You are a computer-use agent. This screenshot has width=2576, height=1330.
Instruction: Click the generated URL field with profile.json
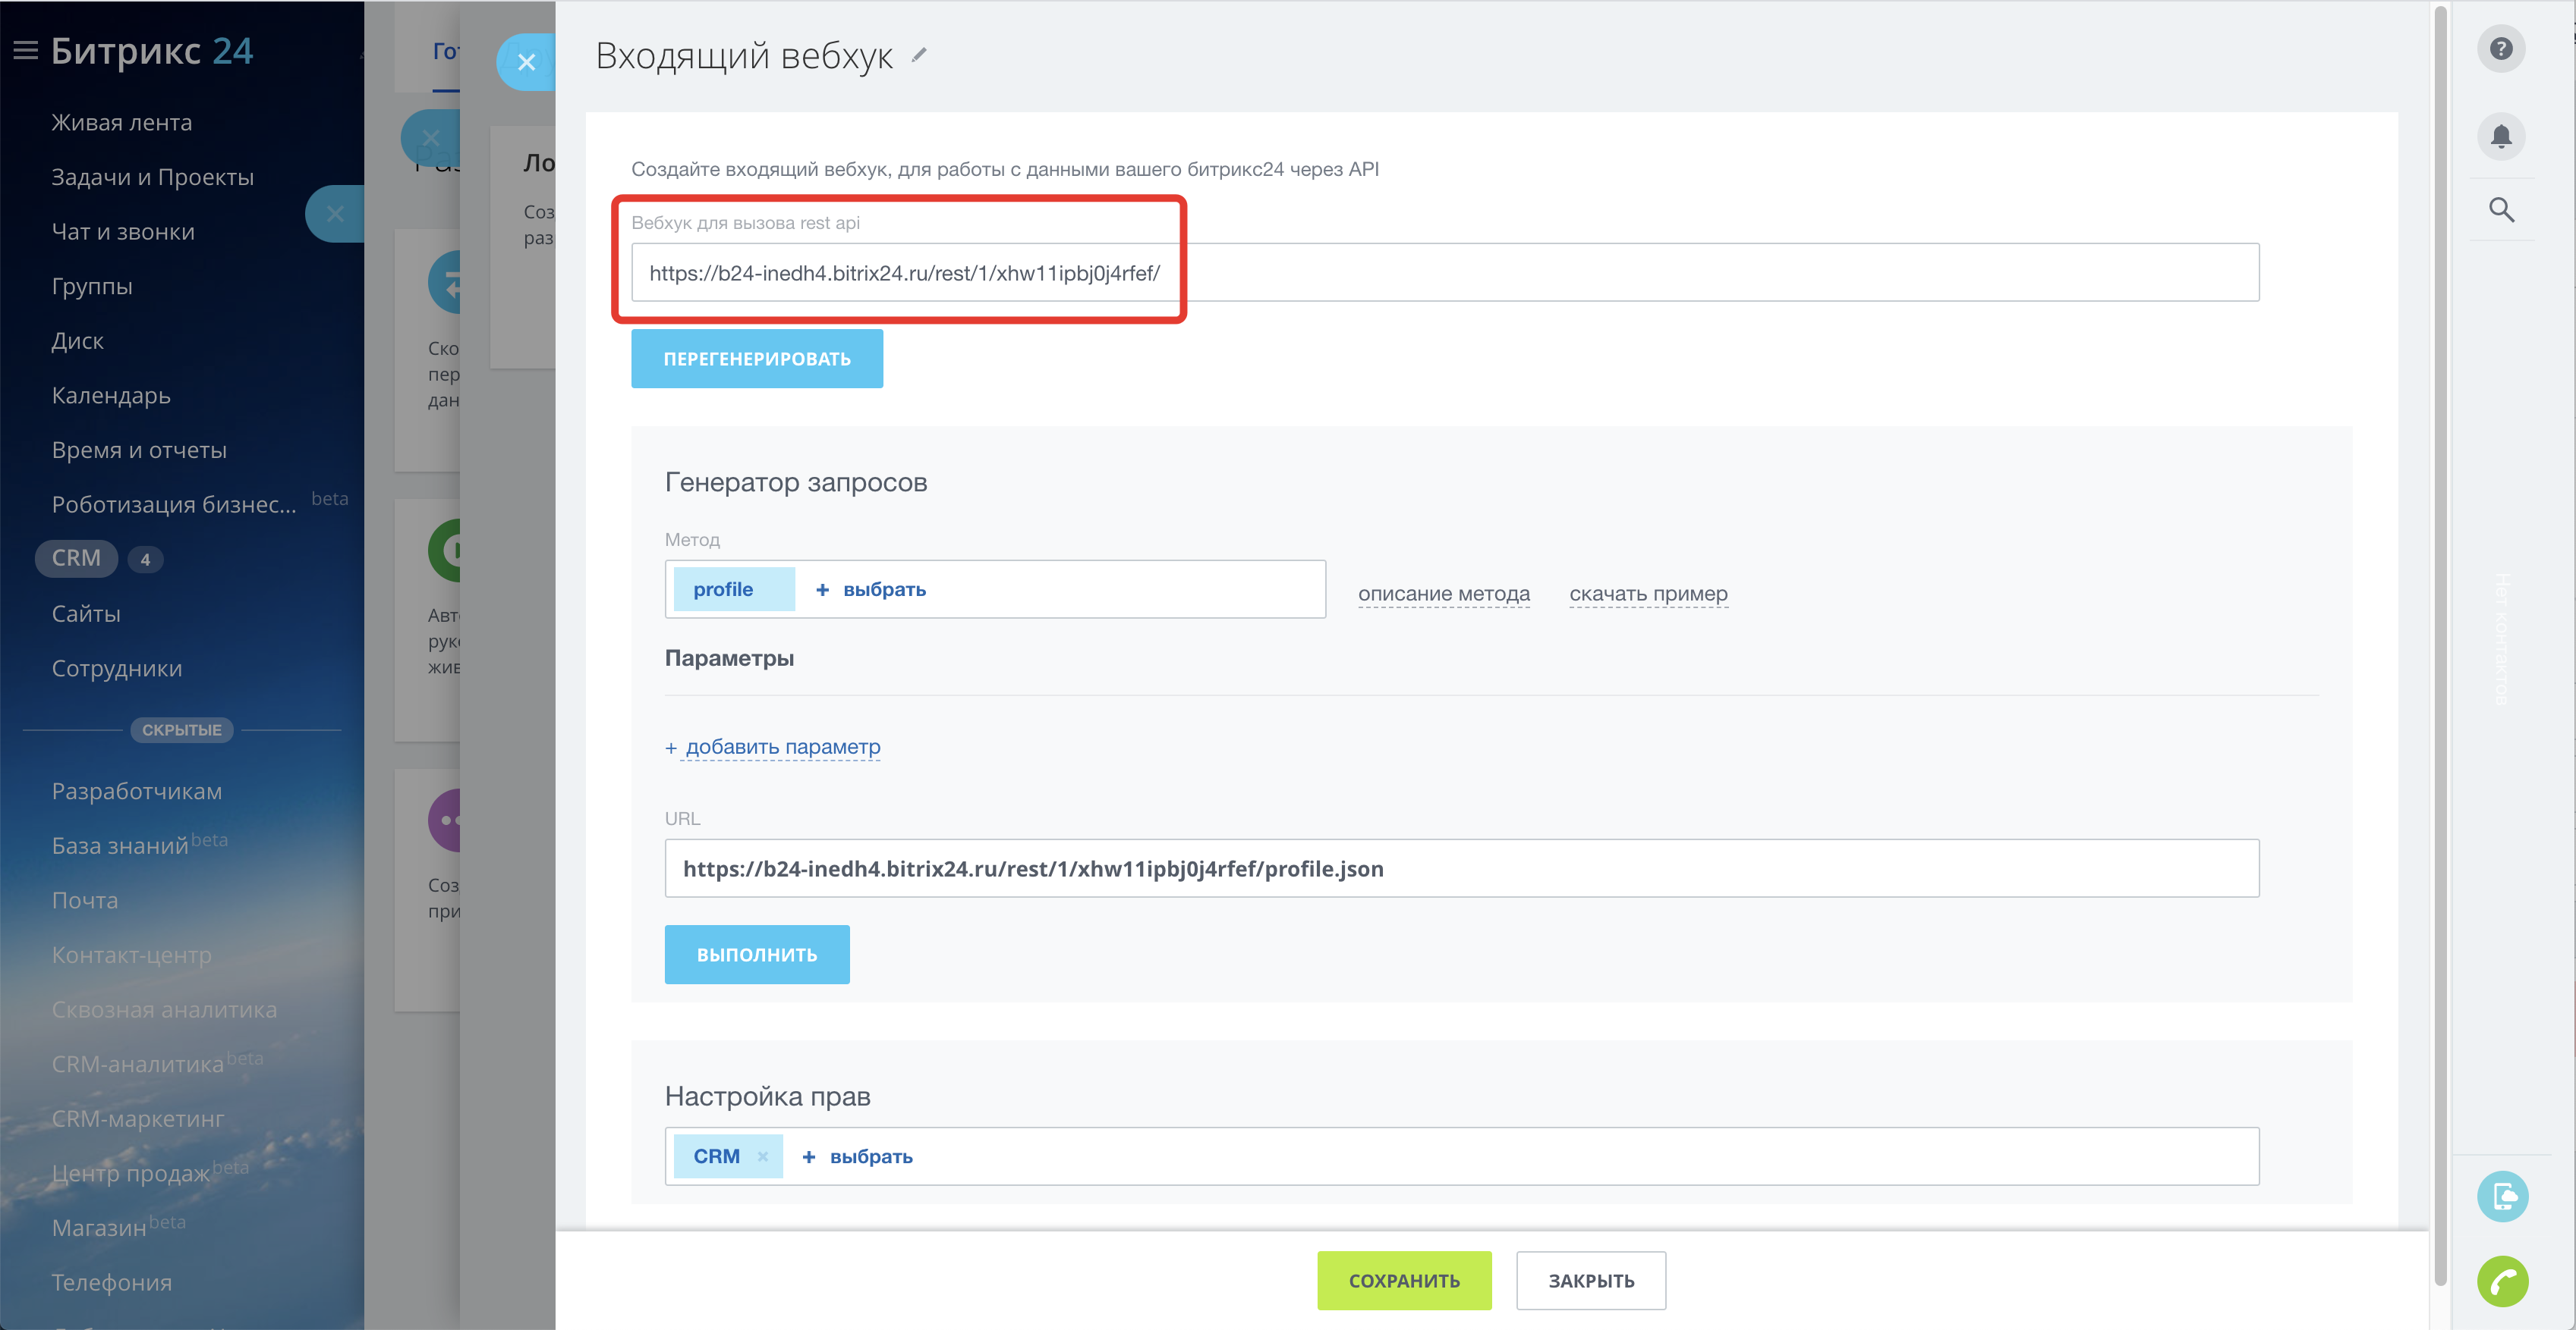[1461, 868]
